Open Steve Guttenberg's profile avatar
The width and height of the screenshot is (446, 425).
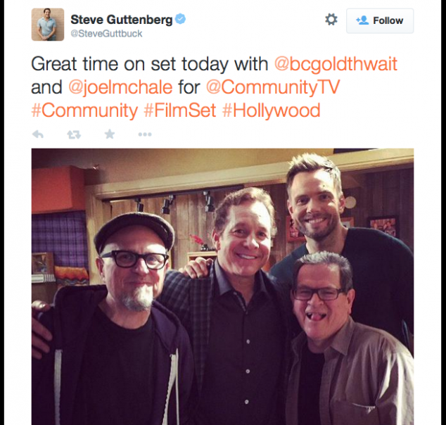pos(48,25)
